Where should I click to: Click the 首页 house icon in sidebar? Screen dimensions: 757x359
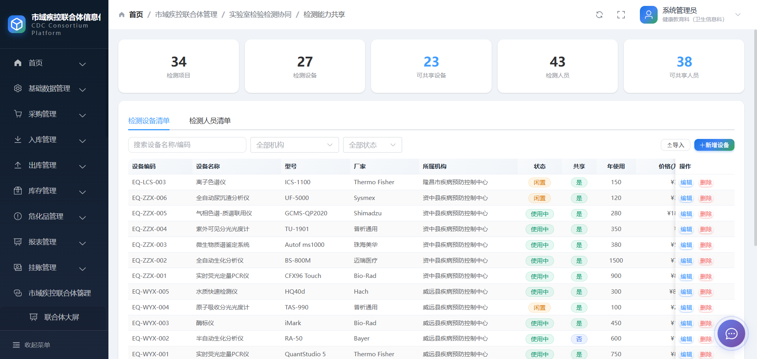(18, 63)
